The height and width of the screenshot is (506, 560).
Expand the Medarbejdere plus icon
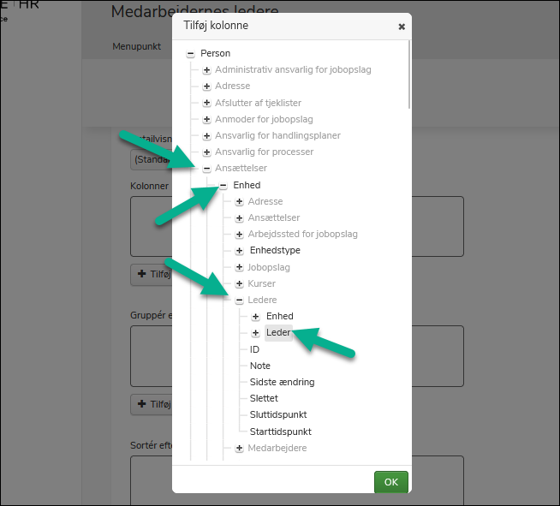click(x=239, y=449)
